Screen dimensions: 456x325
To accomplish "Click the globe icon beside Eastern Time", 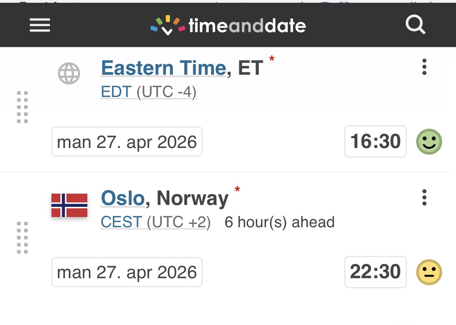I will pyautogui.click(x=69, y=73).
